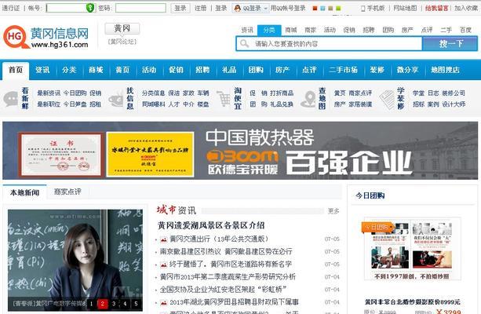Click the shopping cart icon beside 淘便宜
Screen dimensions: 481x314
[x=224, y=99]
